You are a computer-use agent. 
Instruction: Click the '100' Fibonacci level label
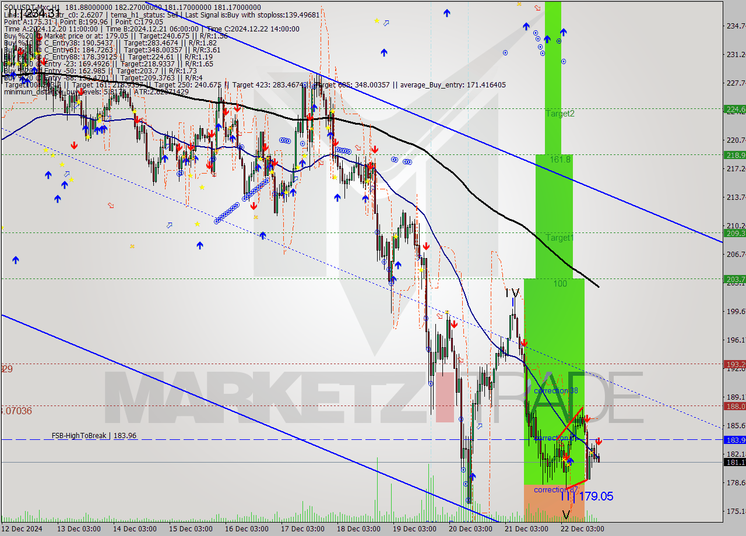(560, 284)
